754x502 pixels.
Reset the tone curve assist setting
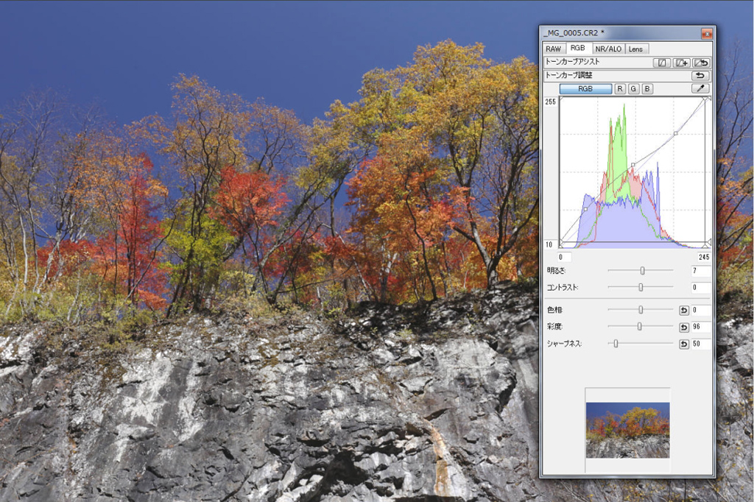pyautogui.click(x=702, y=63)
